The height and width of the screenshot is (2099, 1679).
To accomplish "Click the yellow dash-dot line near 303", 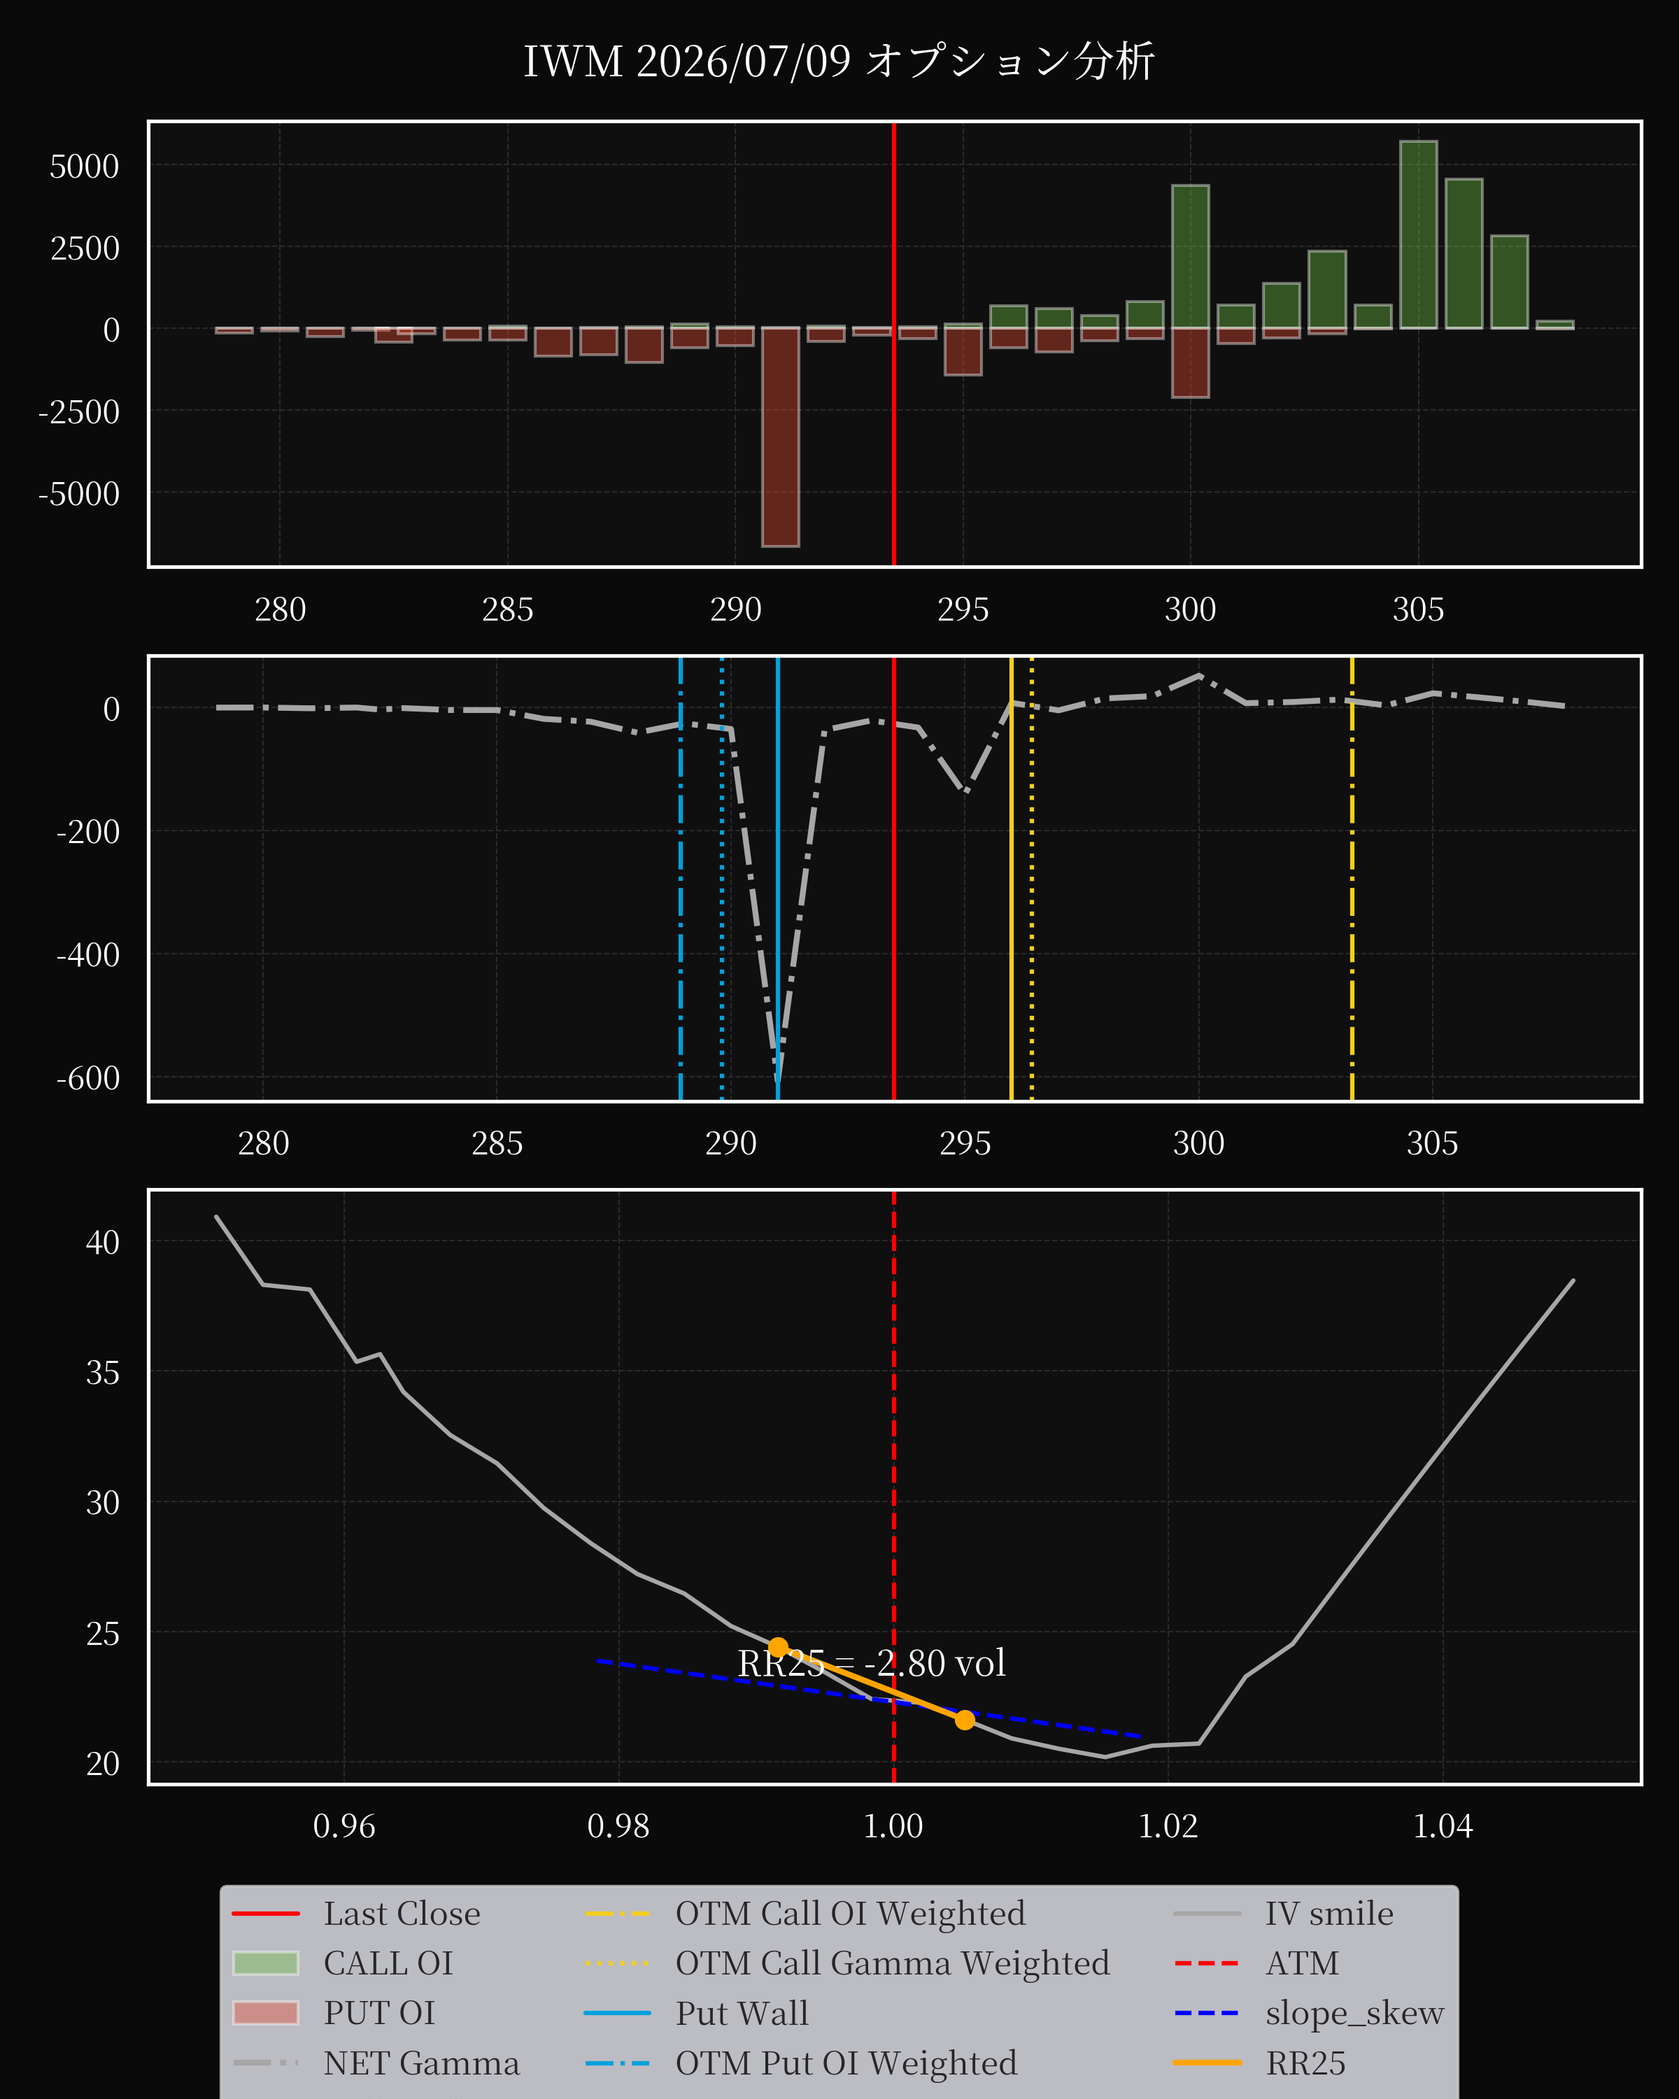I will (x=1352, y=879).
